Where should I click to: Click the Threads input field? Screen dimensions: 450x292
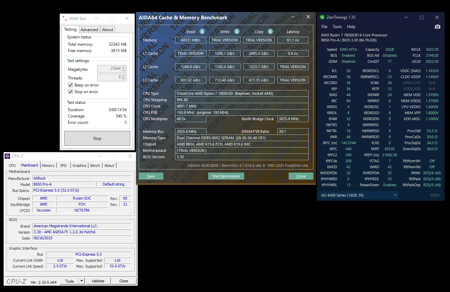109,78
